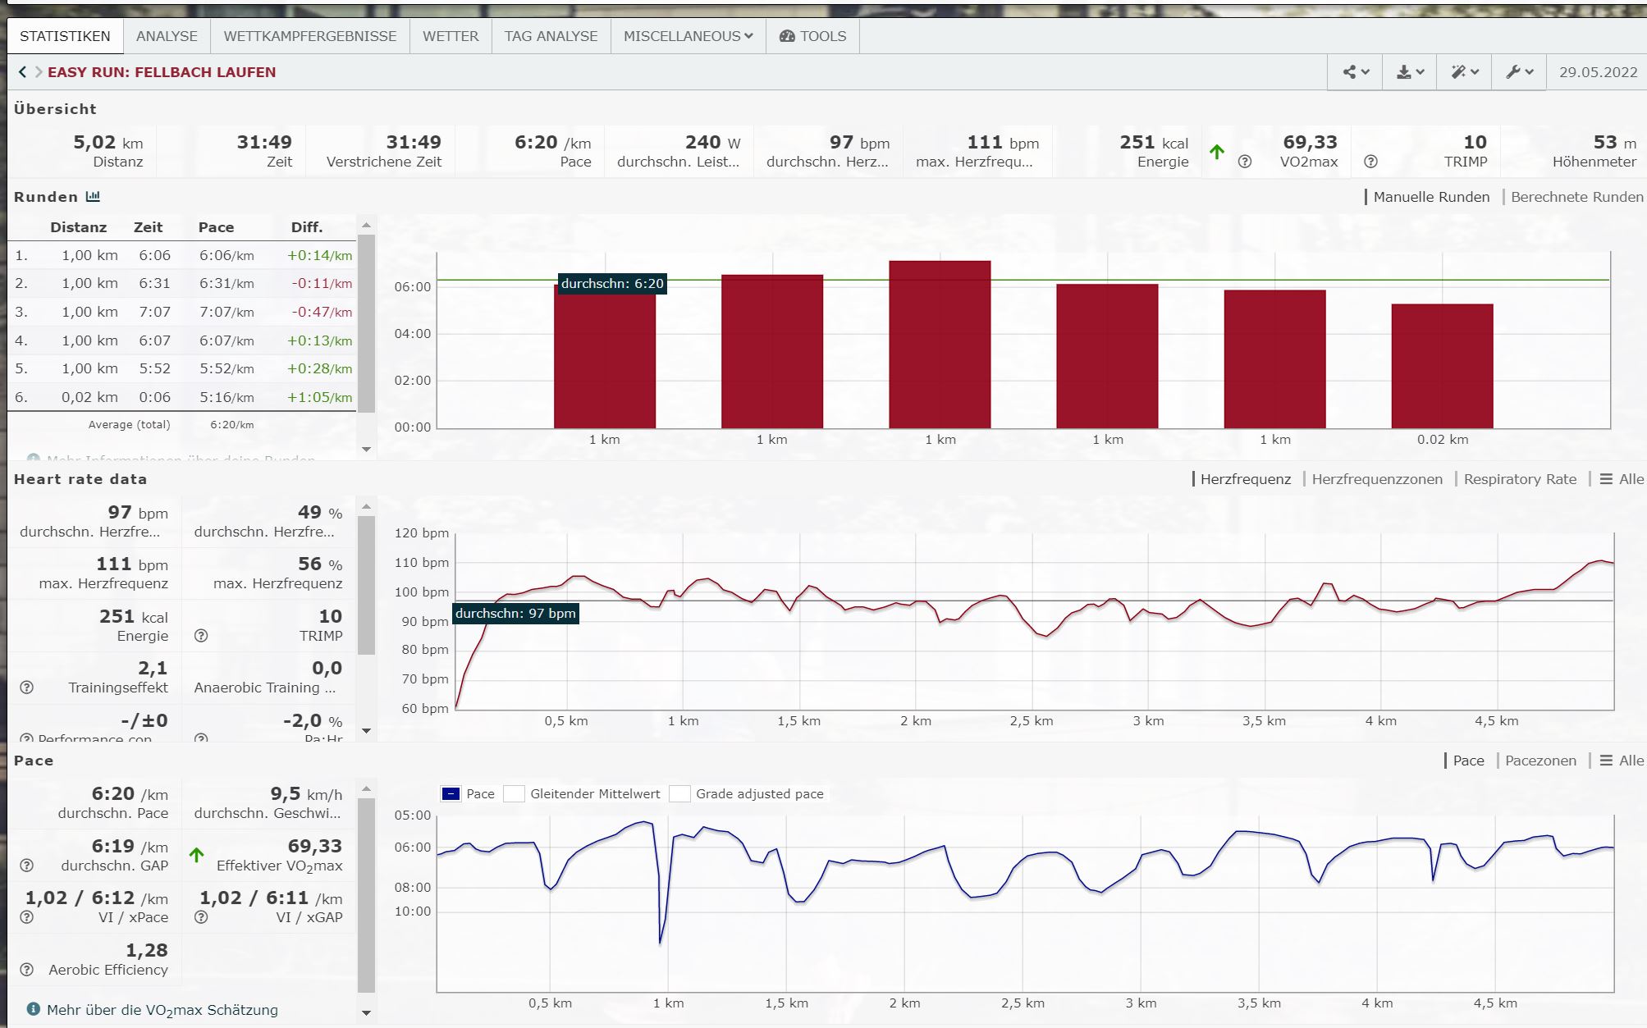Viewport: 1647px width, 1028px height.
Task: Enable Gleitender Mittelwert legend checkbox
Action: click(514, 794)
